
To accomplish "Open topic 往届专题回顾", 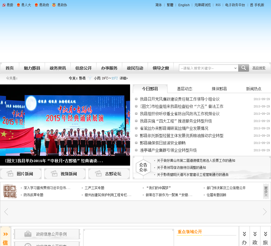I will click(216, 195).
